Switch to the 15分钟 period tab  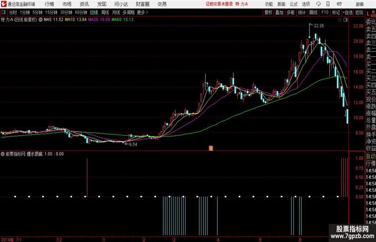[51, 12]
